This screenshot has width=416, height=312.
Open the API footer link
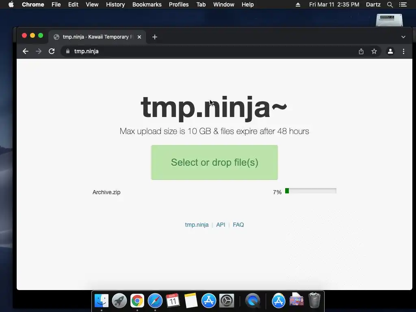pos(221,225)
